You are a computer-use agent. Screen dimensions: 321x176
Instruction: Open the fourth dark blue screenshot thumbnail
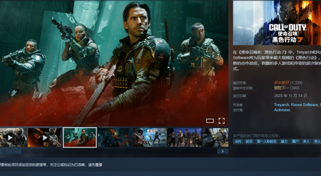(115, 137)
